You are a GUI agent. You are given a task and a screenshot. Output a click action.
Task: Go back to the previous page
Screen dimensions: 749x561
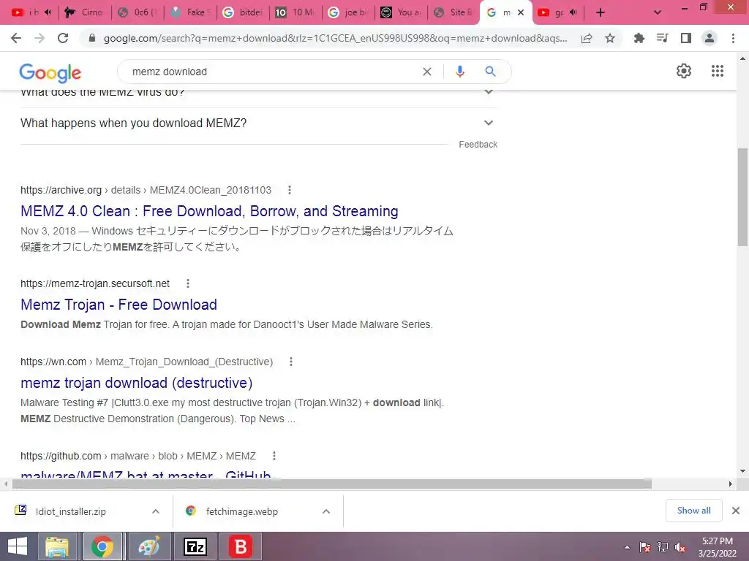click(x=16, y=38)
